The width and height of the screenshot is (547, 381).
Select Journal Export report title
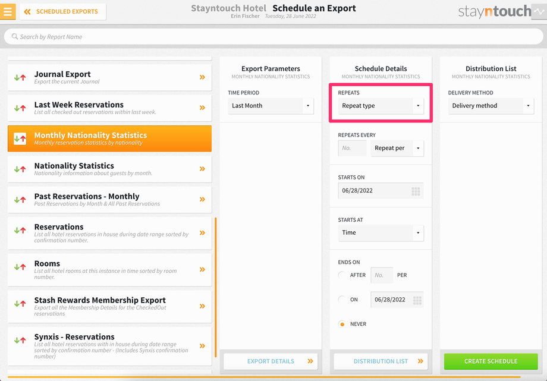pos(62,74)
